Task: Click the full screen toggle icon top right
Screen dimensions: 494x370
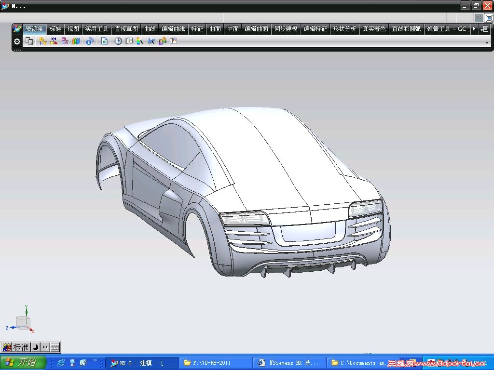Action: click(489, 18)
